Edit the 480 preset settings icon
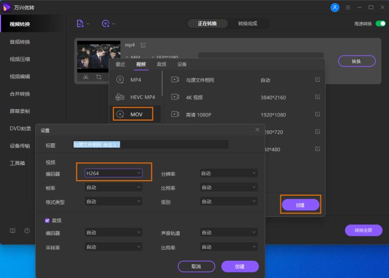This screenshot has width=389, height=278. click(318, 149)
